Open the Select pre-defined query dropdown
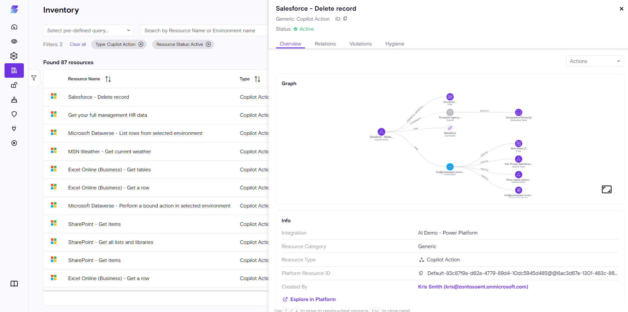 [x=88, y=30]
